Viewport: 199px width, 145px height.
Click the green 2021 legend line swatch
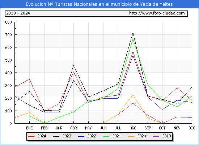[106, 136]
